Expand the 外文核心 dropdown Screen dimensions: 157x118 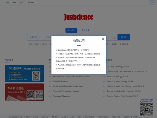pyautogui.click(x=35, y=37)
